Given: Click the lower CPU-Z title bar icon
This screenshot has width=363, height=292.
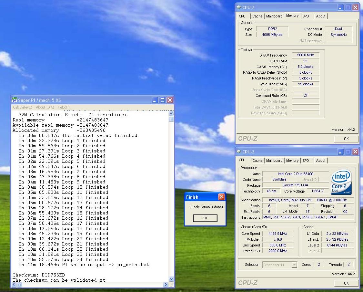Looking at the screenshot, I should point(239,151).
